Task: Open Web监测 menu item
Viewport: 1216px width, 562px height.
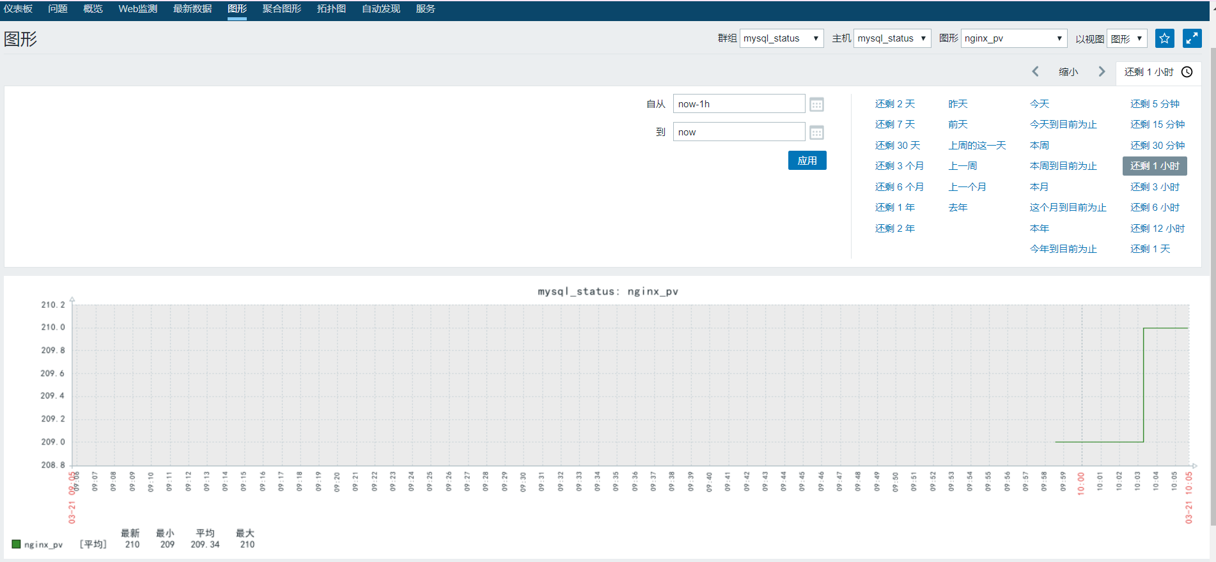Action: pyautogui.click(x=137, y=9)
